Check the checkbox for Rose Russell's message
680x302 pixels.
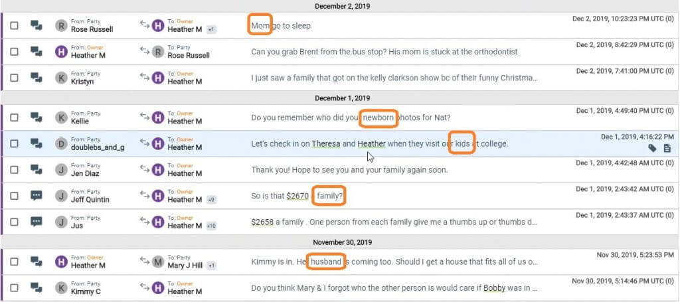[x=14, y=26]
